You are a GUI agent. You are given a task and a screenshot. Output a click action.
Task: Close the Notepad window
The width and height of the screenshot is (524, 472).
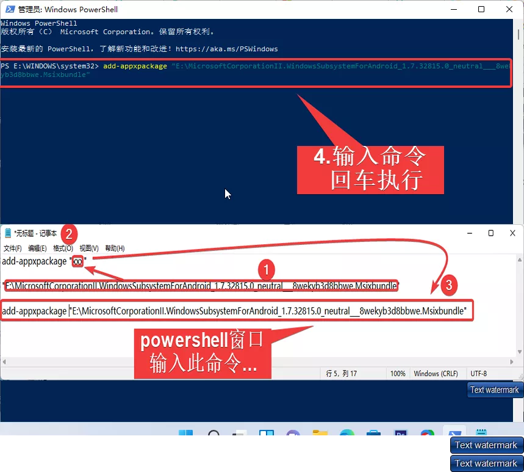coord(512,233)
